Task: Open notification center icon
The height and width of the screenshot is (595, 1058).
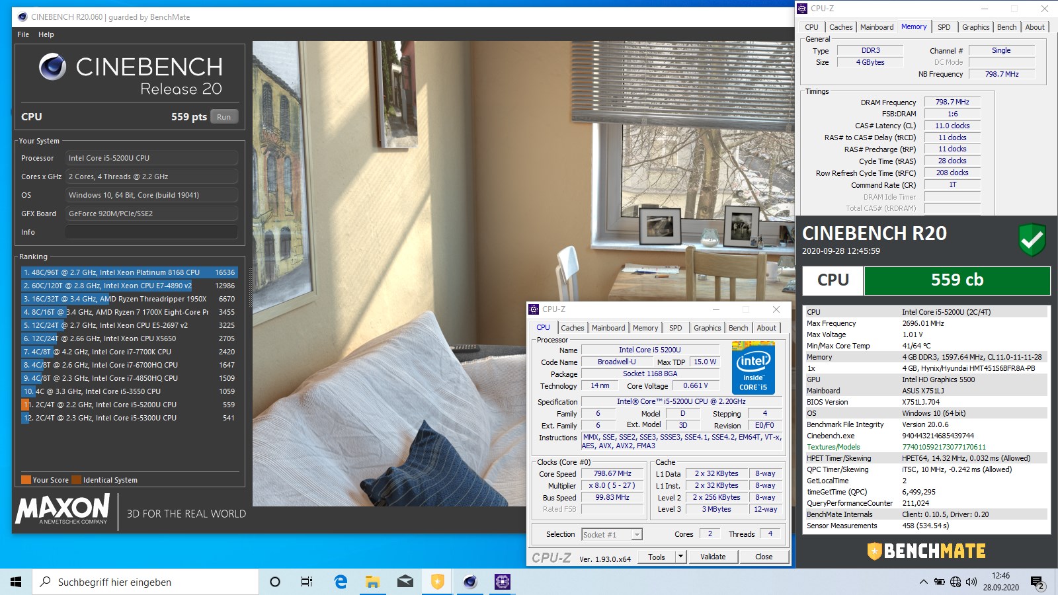Action: (1037, 582)
